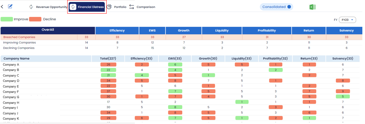Click the Financial Distress tab icon
Viewport: 365px width, 124px height.
click(x=73, y=7)
